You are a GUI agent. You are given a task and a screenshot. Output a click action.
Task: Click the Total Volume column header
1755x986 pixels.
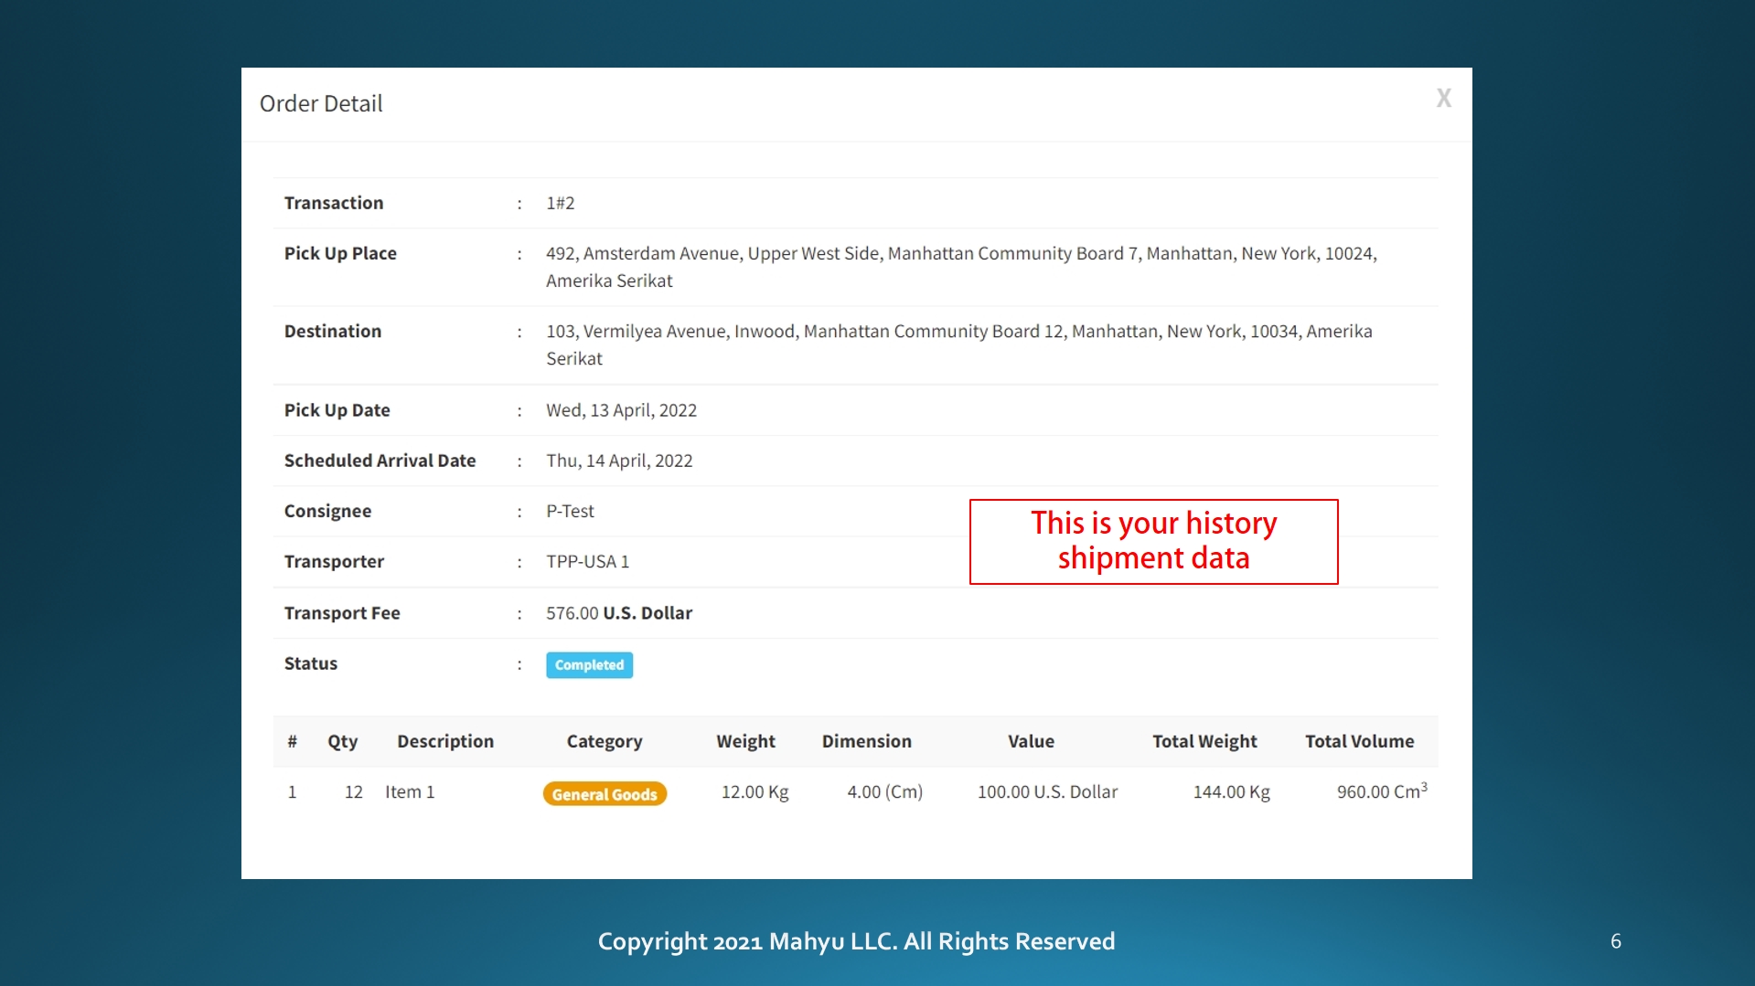(x=1359, y=741)
